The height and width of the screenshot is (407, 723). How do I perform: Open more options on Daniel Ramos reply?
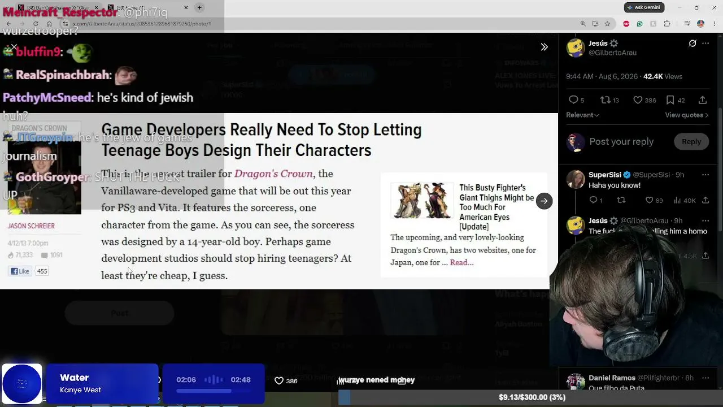coord(705,378)
